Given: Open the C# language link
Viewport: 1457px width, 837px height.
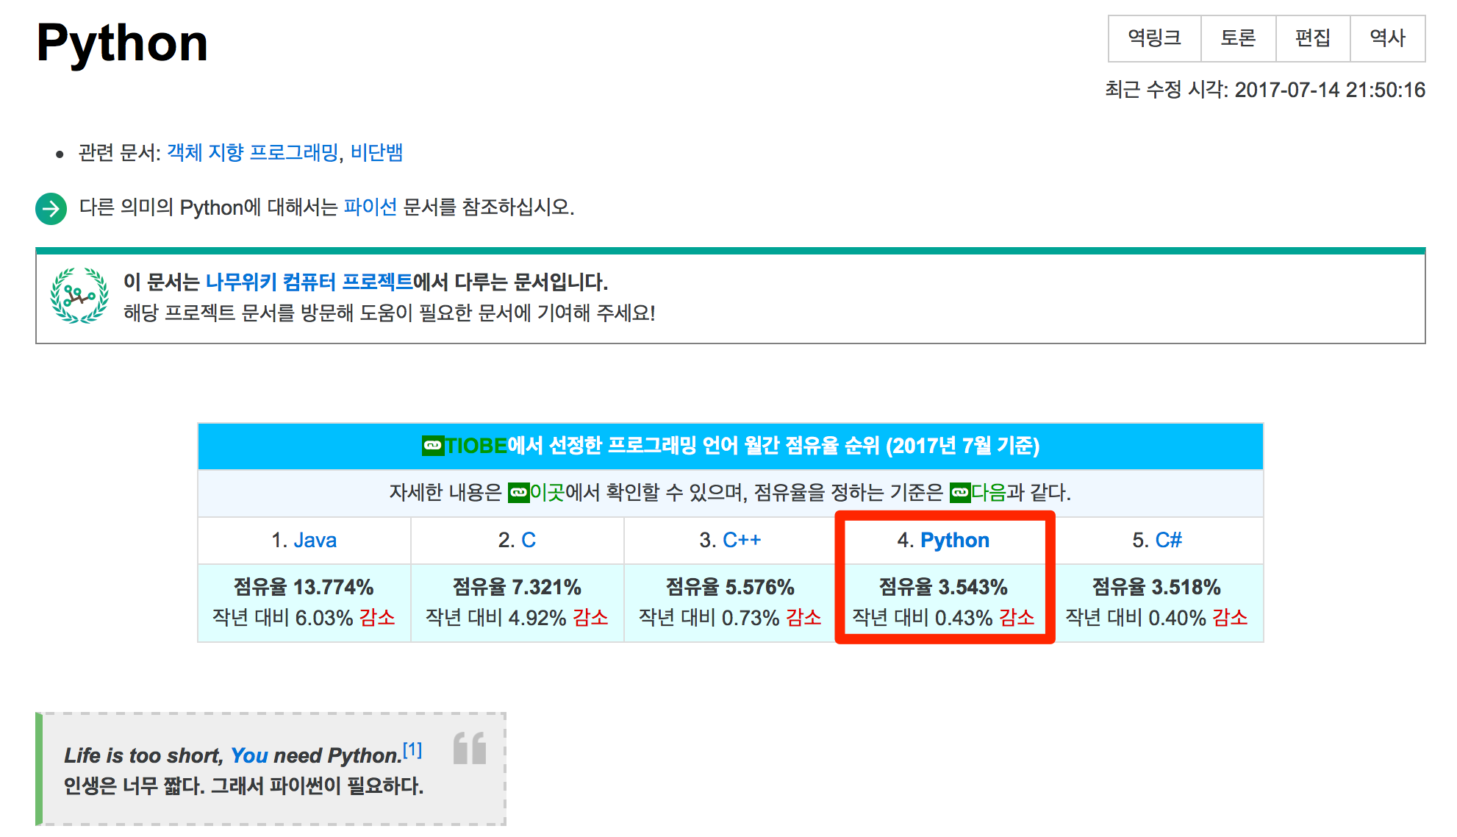Looking at the screenshot, I should point(1168,540).
